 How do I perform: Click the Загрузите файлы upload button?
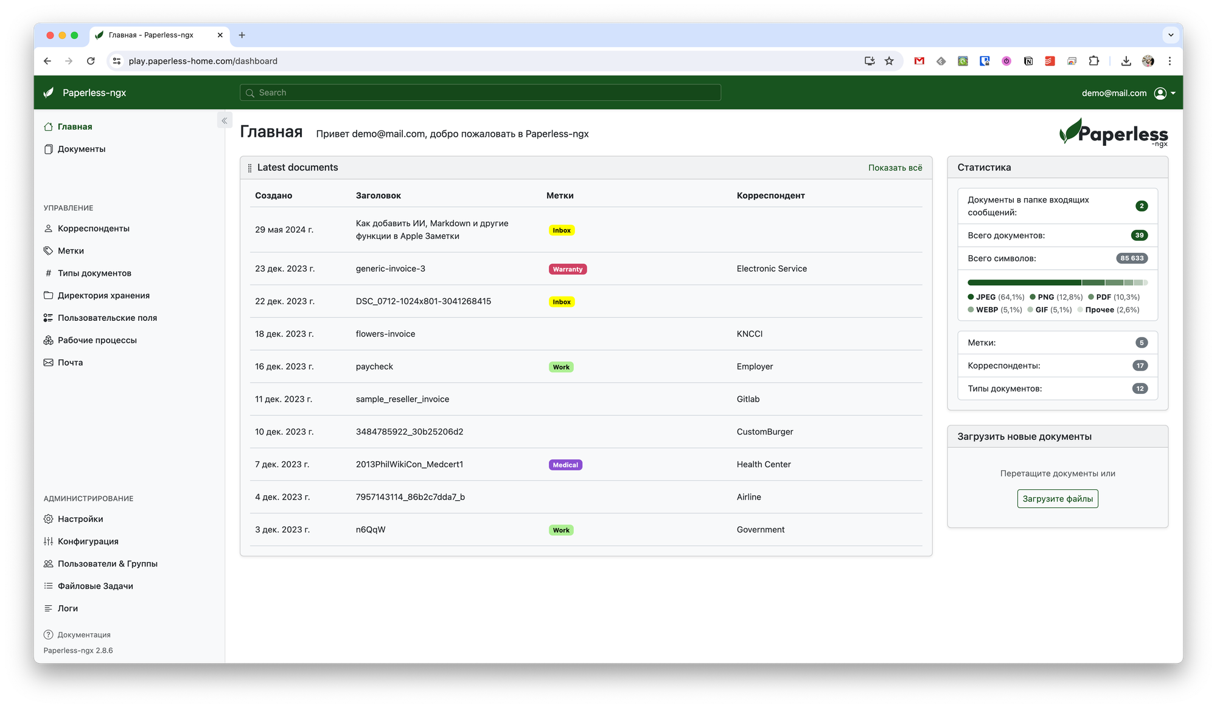coord(1057,499)
